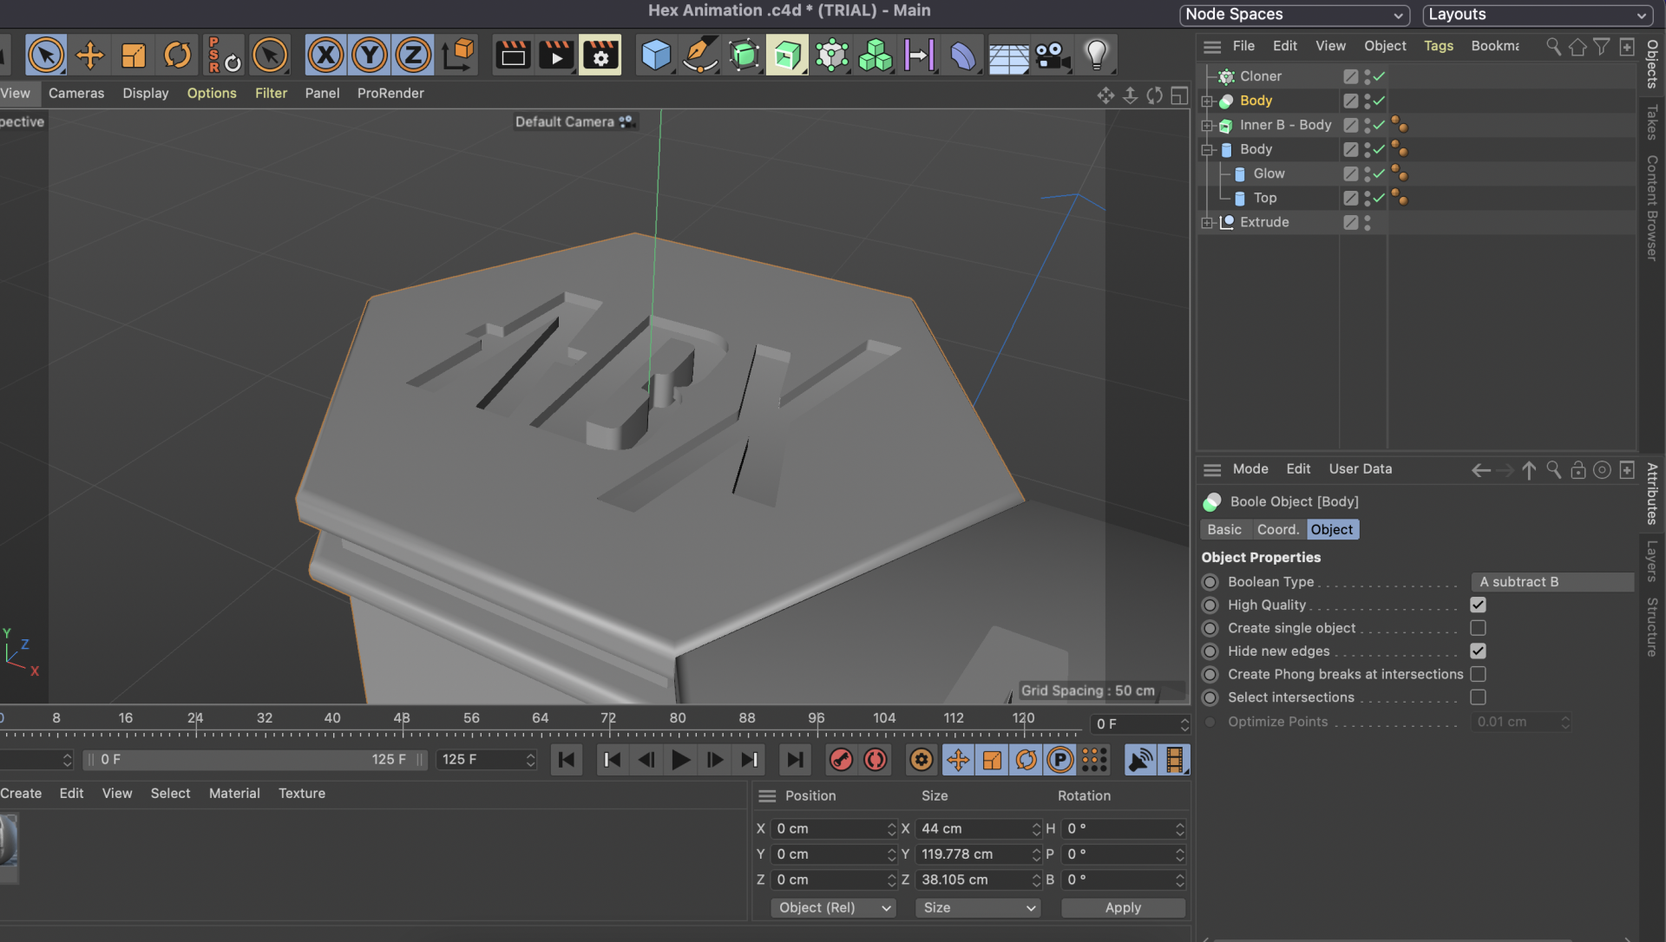Enable Create single object checkbox

click(1477, 628)
